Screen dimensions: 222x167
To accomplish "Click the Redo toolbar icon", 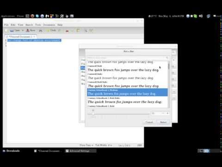I will 59,31.
